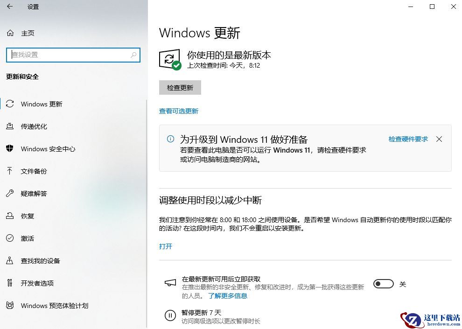Maximize the Settings window
462x329 pixels.
432,7
